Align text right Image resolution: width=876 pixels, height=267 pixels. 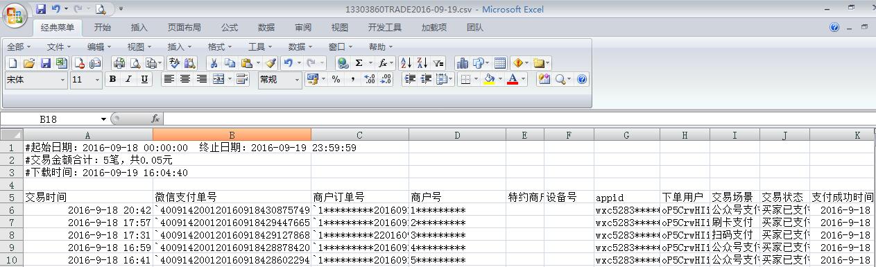(201, 80)
